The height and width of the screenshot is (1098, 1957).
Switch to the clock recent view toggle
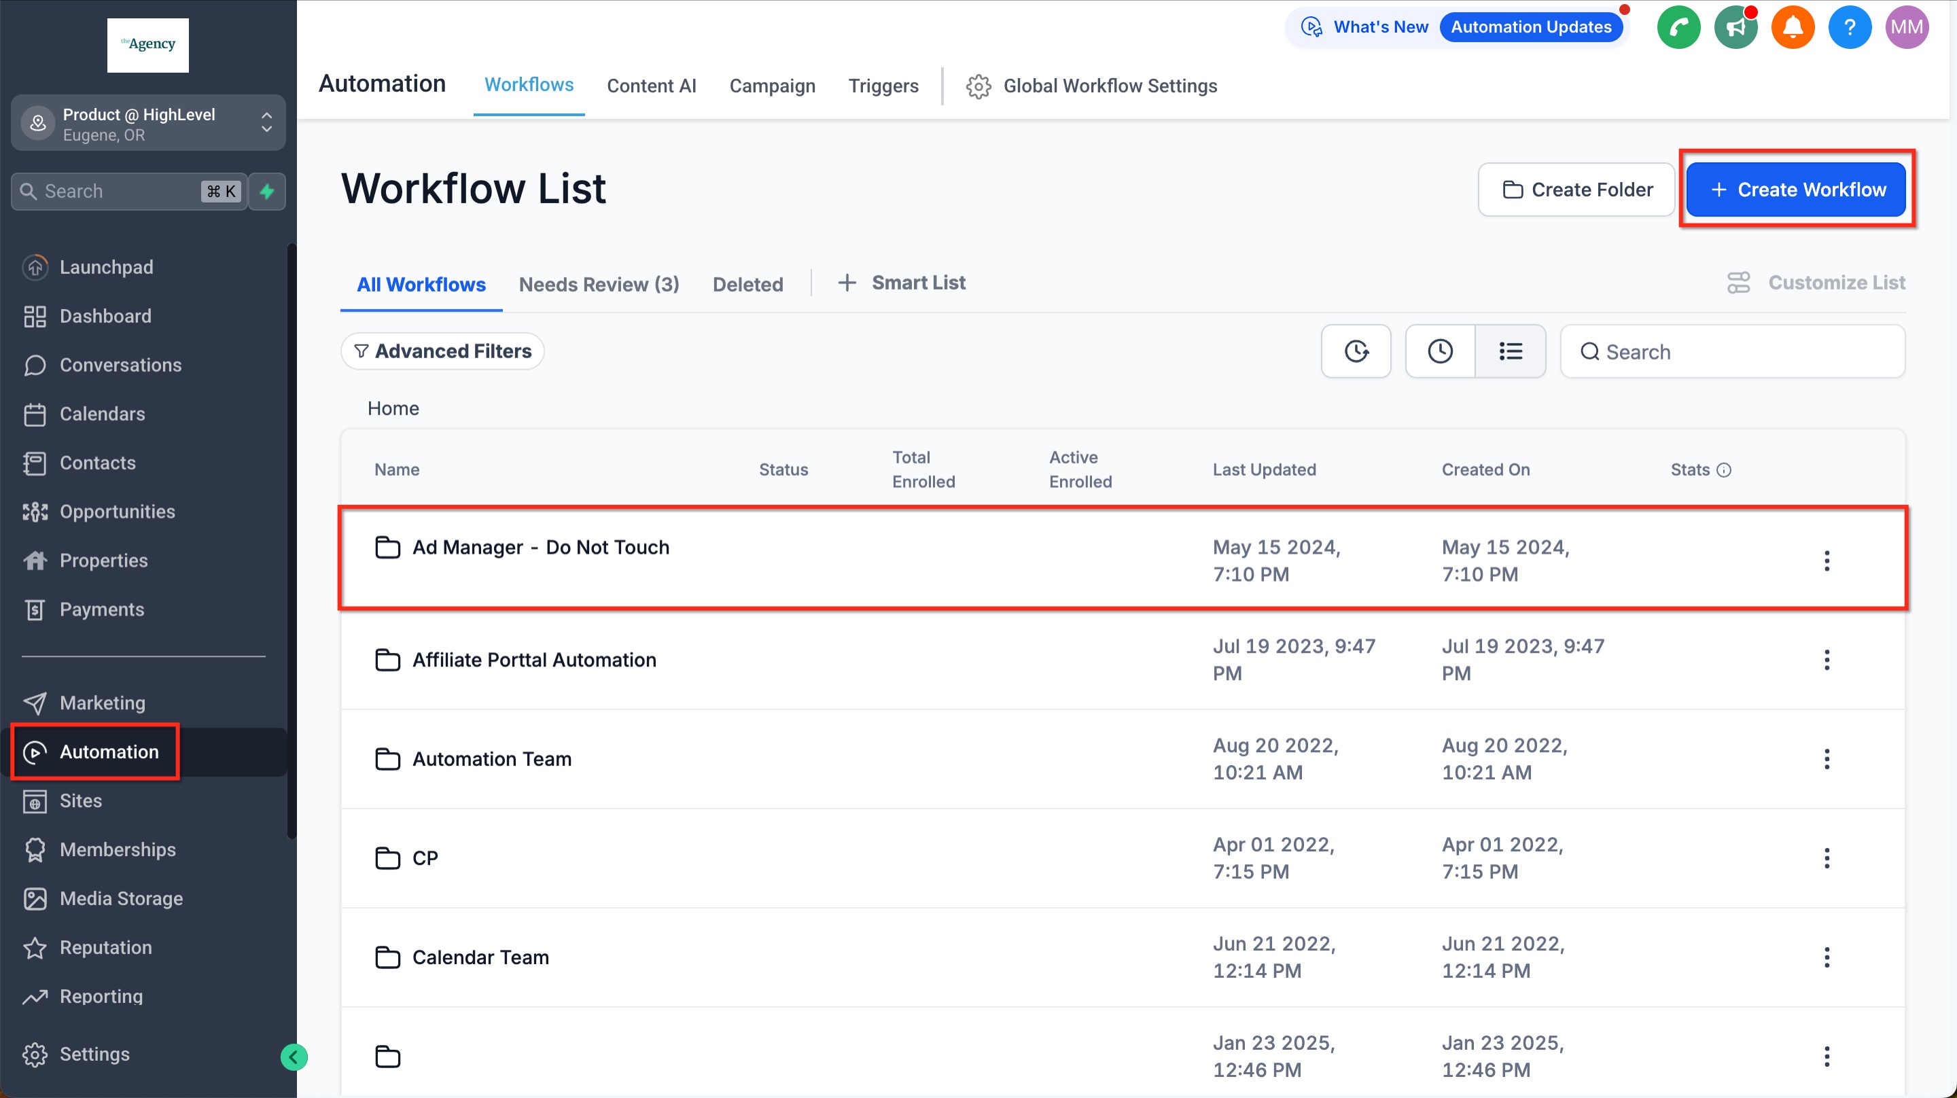point(1441,352)
